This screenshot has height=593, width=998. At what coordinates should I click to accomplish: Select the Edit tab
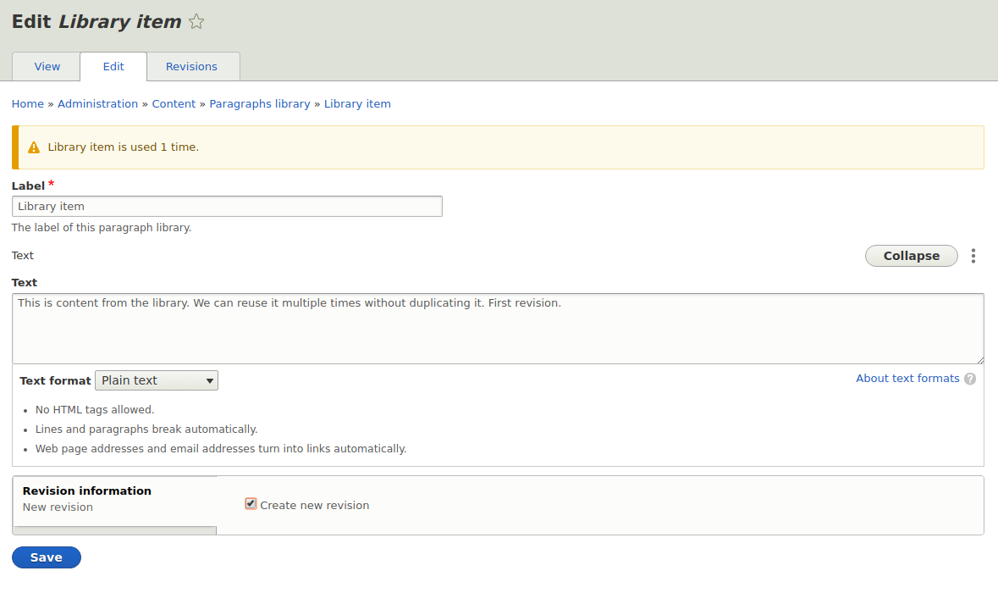tap(113, 66)
